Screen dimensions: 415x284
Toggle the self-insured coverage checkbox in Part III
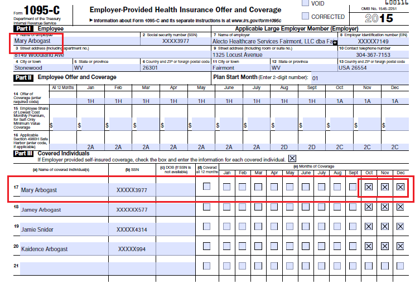[292, 158]
